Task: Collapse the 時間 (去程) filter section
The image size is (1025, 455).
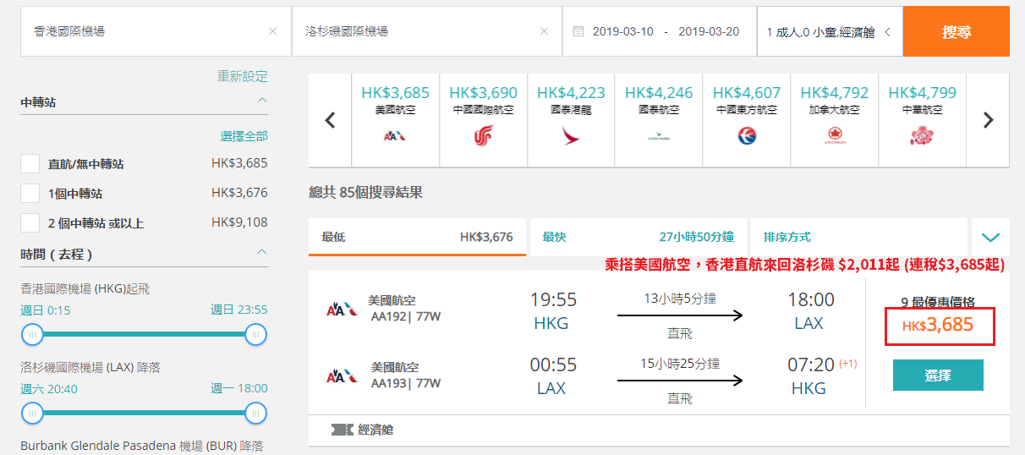Action: click(262, 252)
